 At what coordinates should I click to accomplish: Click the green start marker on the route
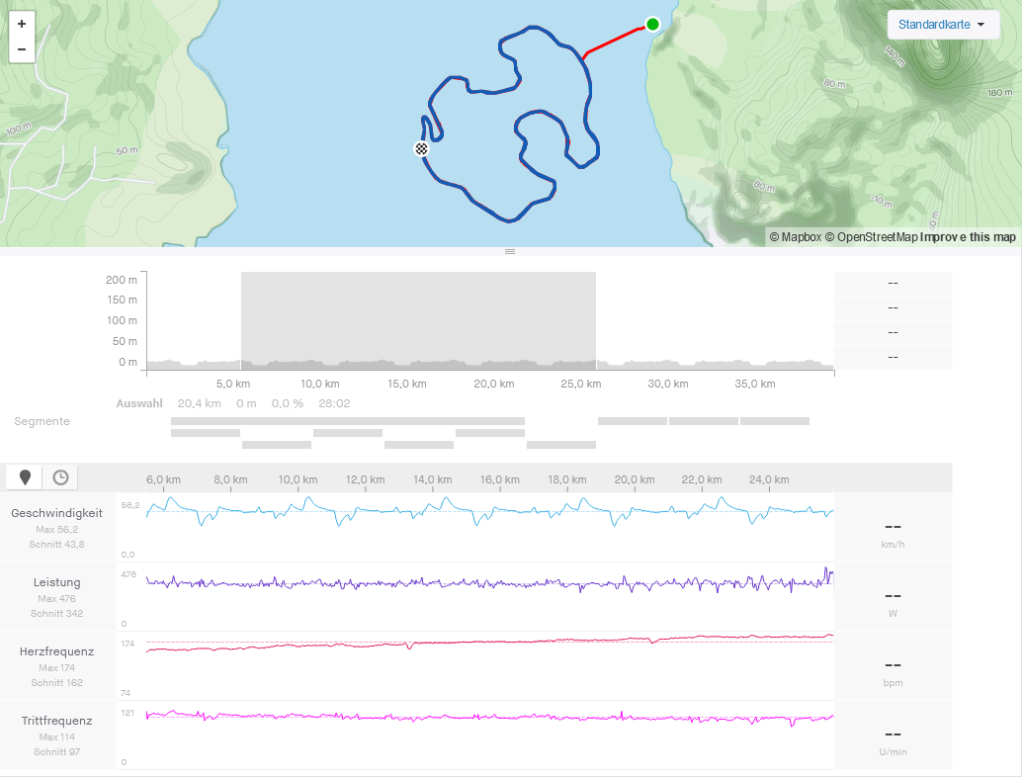coord(652,24)
